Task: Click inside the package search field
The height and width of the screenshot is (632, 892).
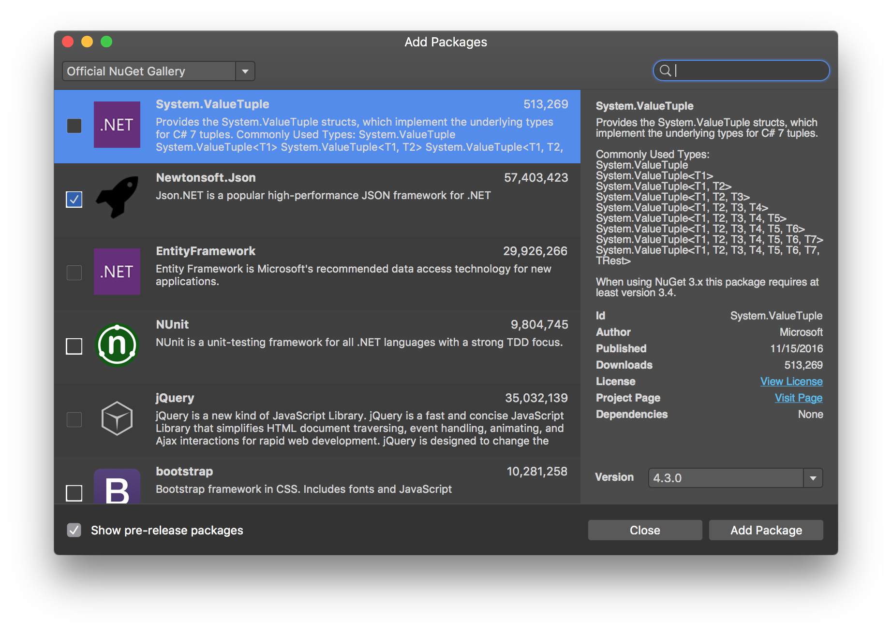Action: 740,71
